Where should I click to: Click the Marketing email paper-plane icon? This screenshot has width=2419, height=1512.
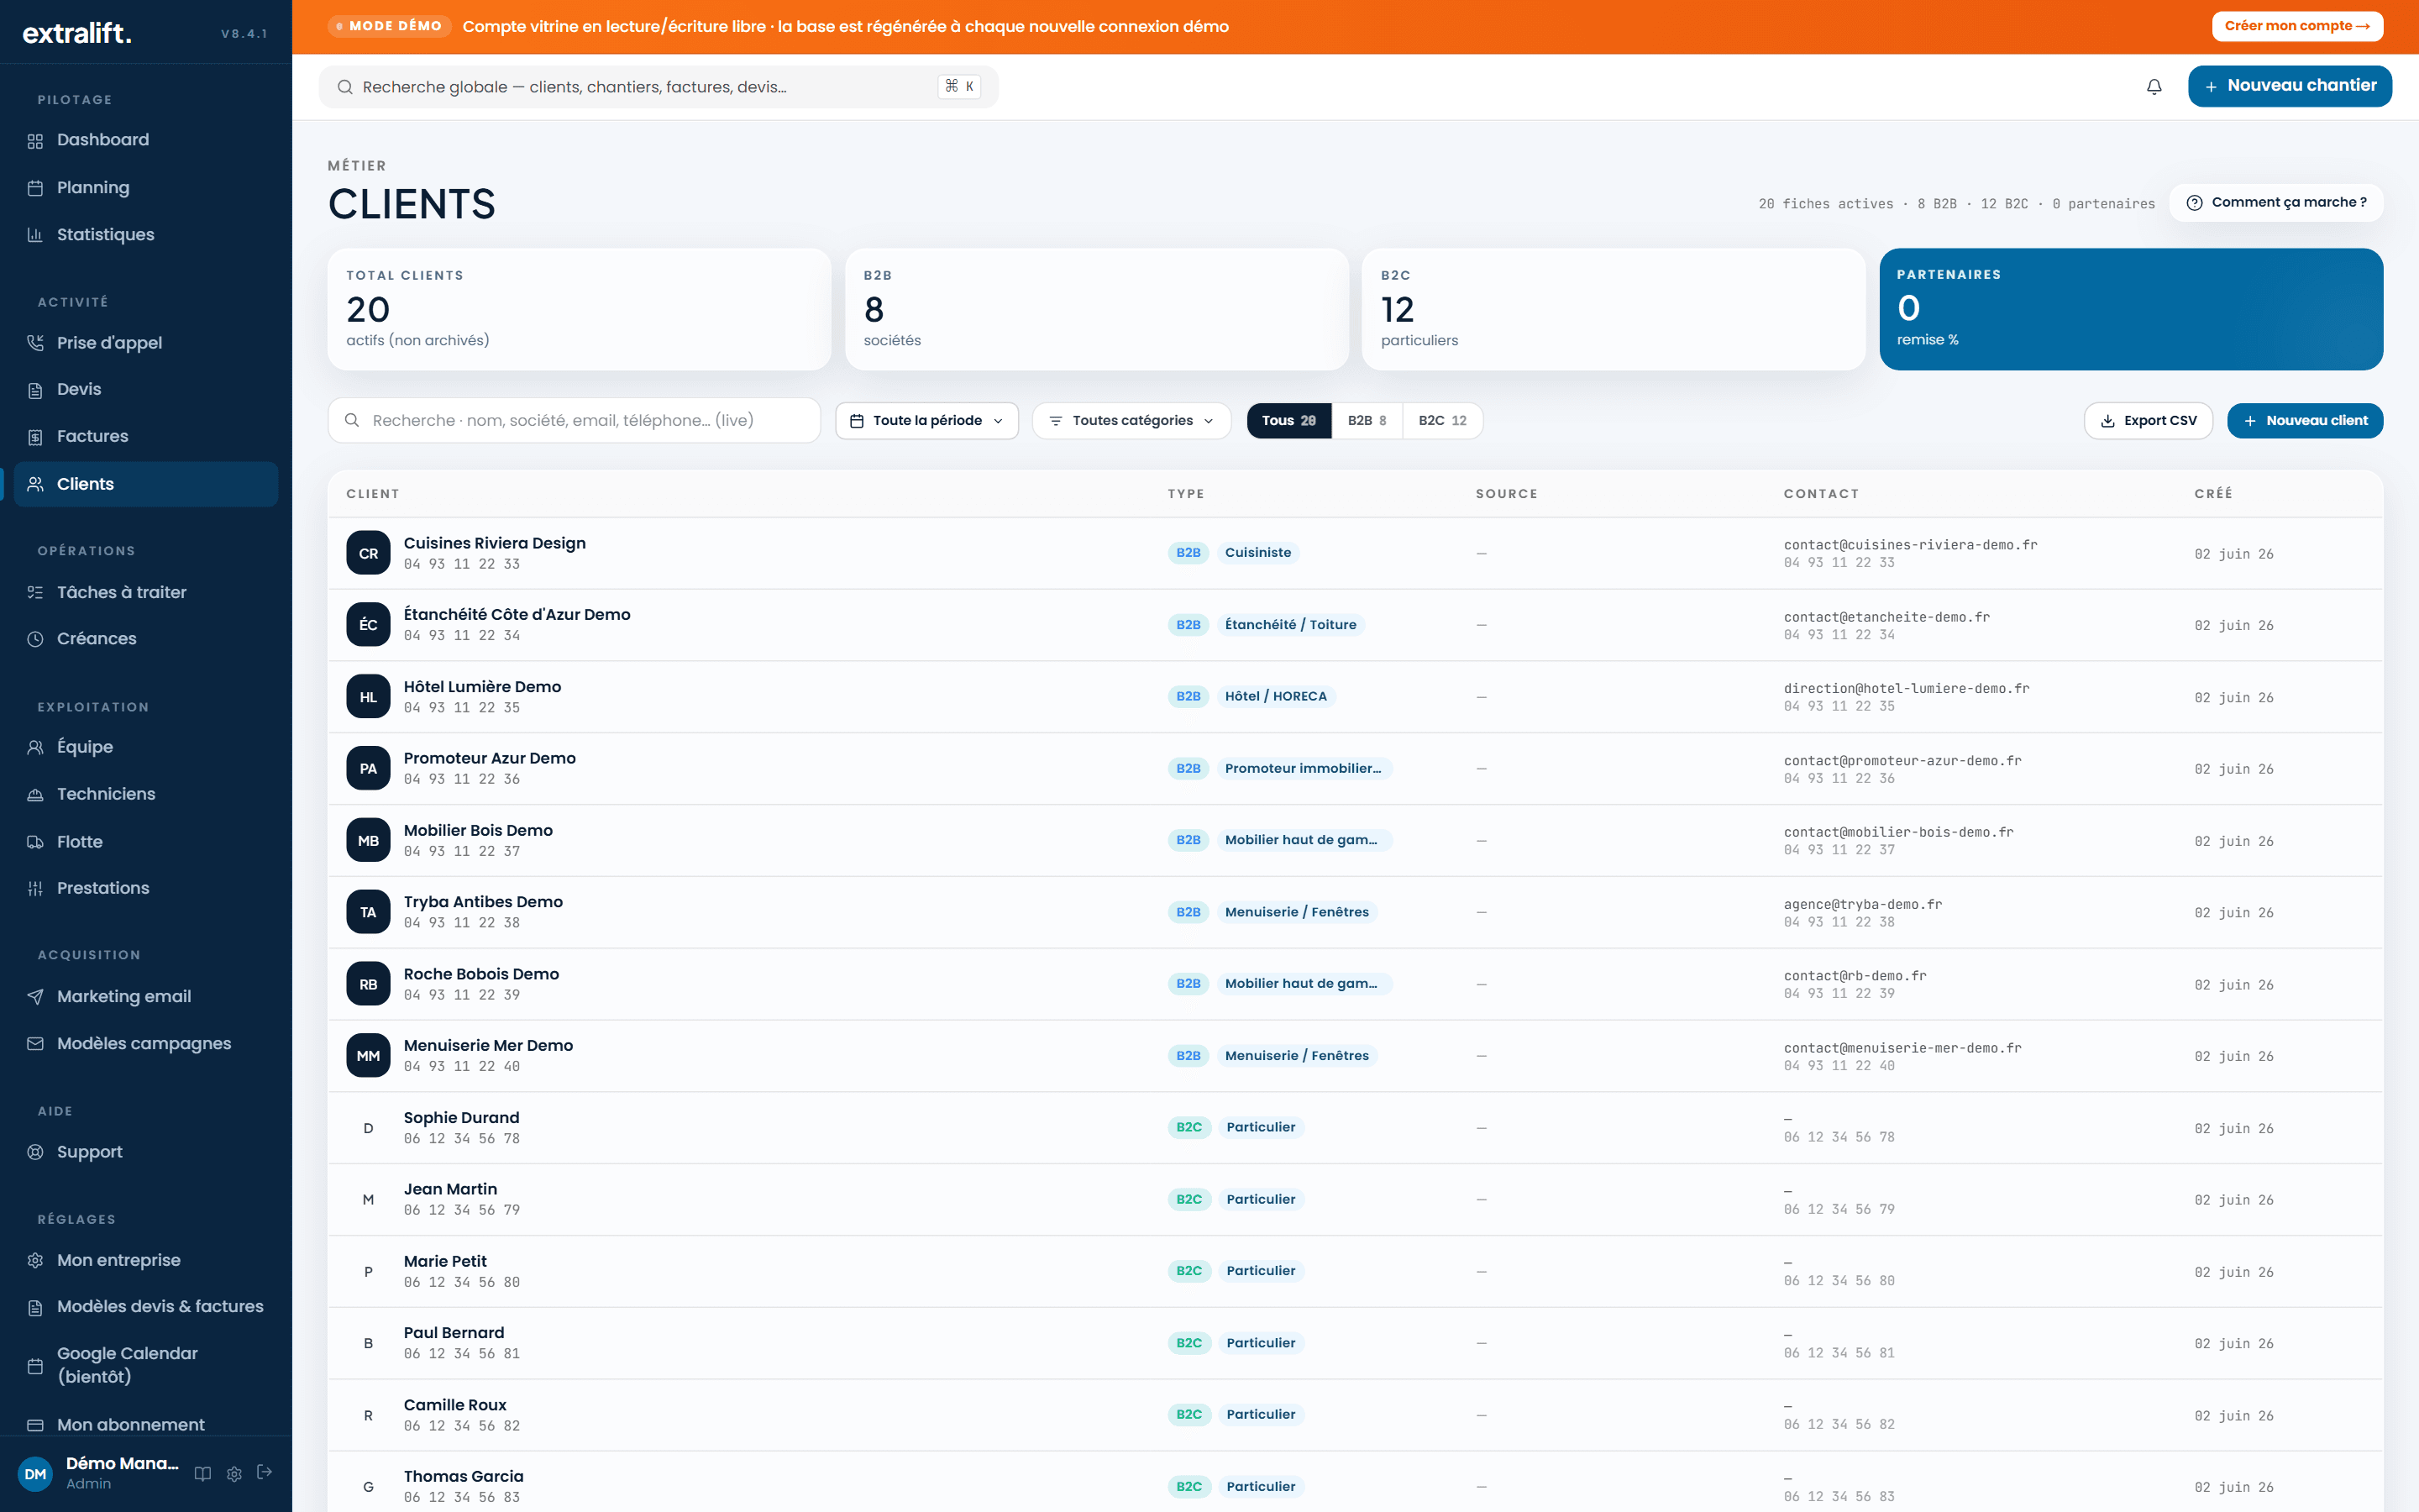[x=35, y=997]
